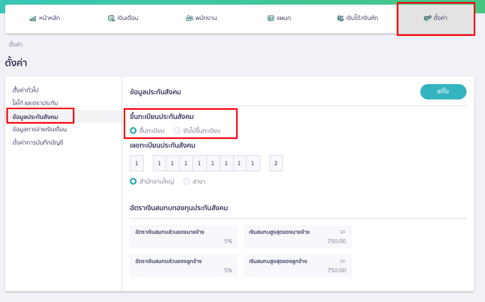Open ตั้งค่าการบันทึกบัญชี settings section
Image resolution: width=485 pixels, height=302 pixels.
tap(38, 143)
